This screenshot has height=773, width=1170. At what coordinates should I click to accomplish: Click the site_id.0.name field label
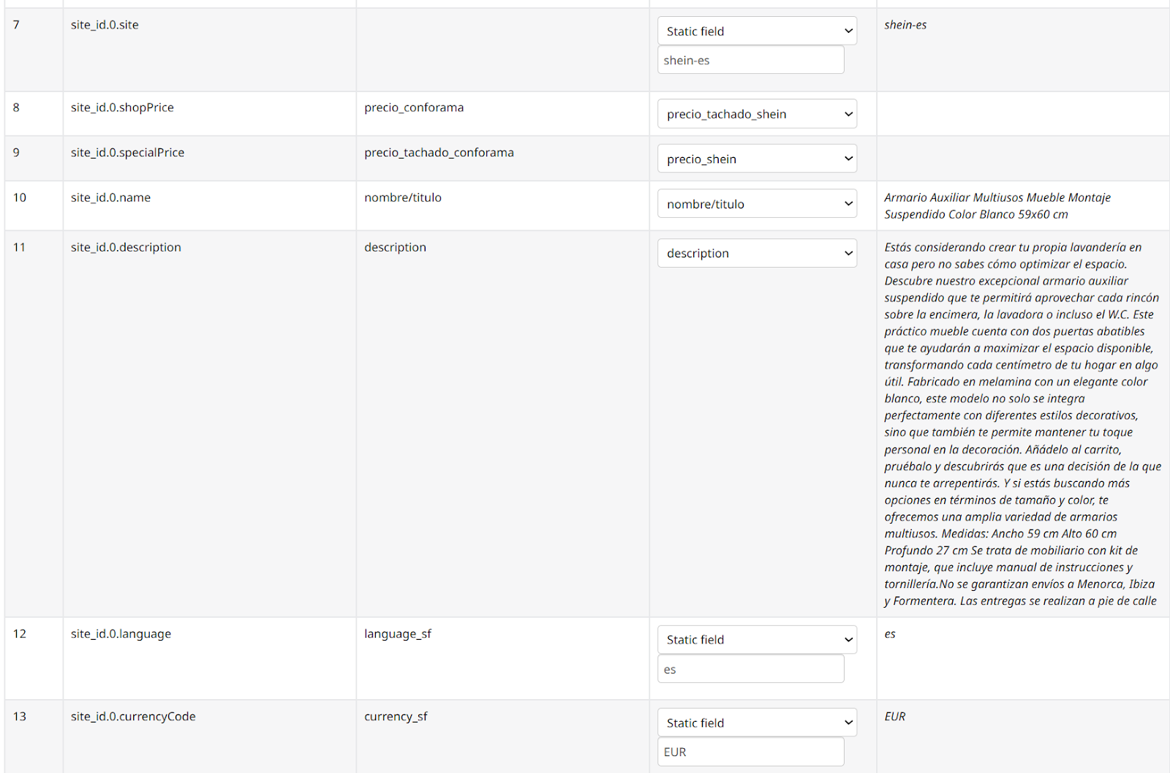pyautogui.click(x=110, y=197)
